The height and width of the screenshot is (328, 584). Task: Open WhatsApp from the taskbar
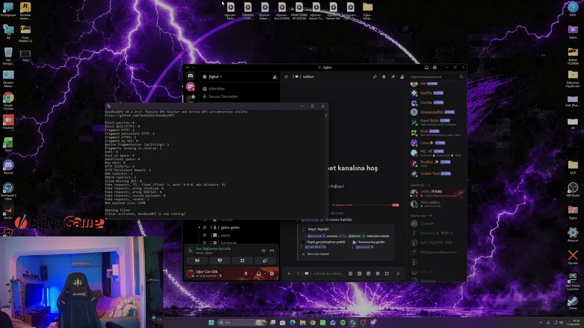(x=323, y=323)
